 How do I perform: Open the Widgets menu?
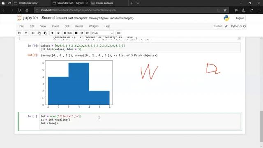[x=94, y=26]
